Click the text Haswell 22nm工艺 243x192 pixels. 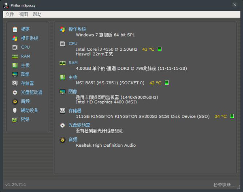94,54
